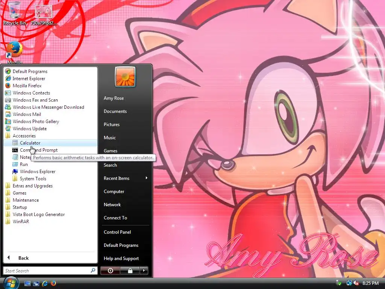
Task: Launch Internet Explorer from programs list
Action: [29, 79]
